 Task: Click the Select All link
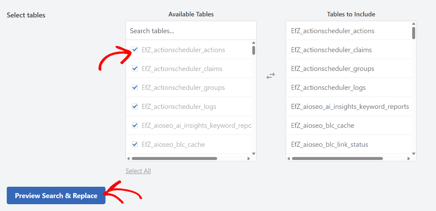138,171
